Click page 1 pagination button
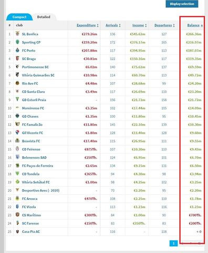The width and height of the screenshot is (208, 253). 173,244
